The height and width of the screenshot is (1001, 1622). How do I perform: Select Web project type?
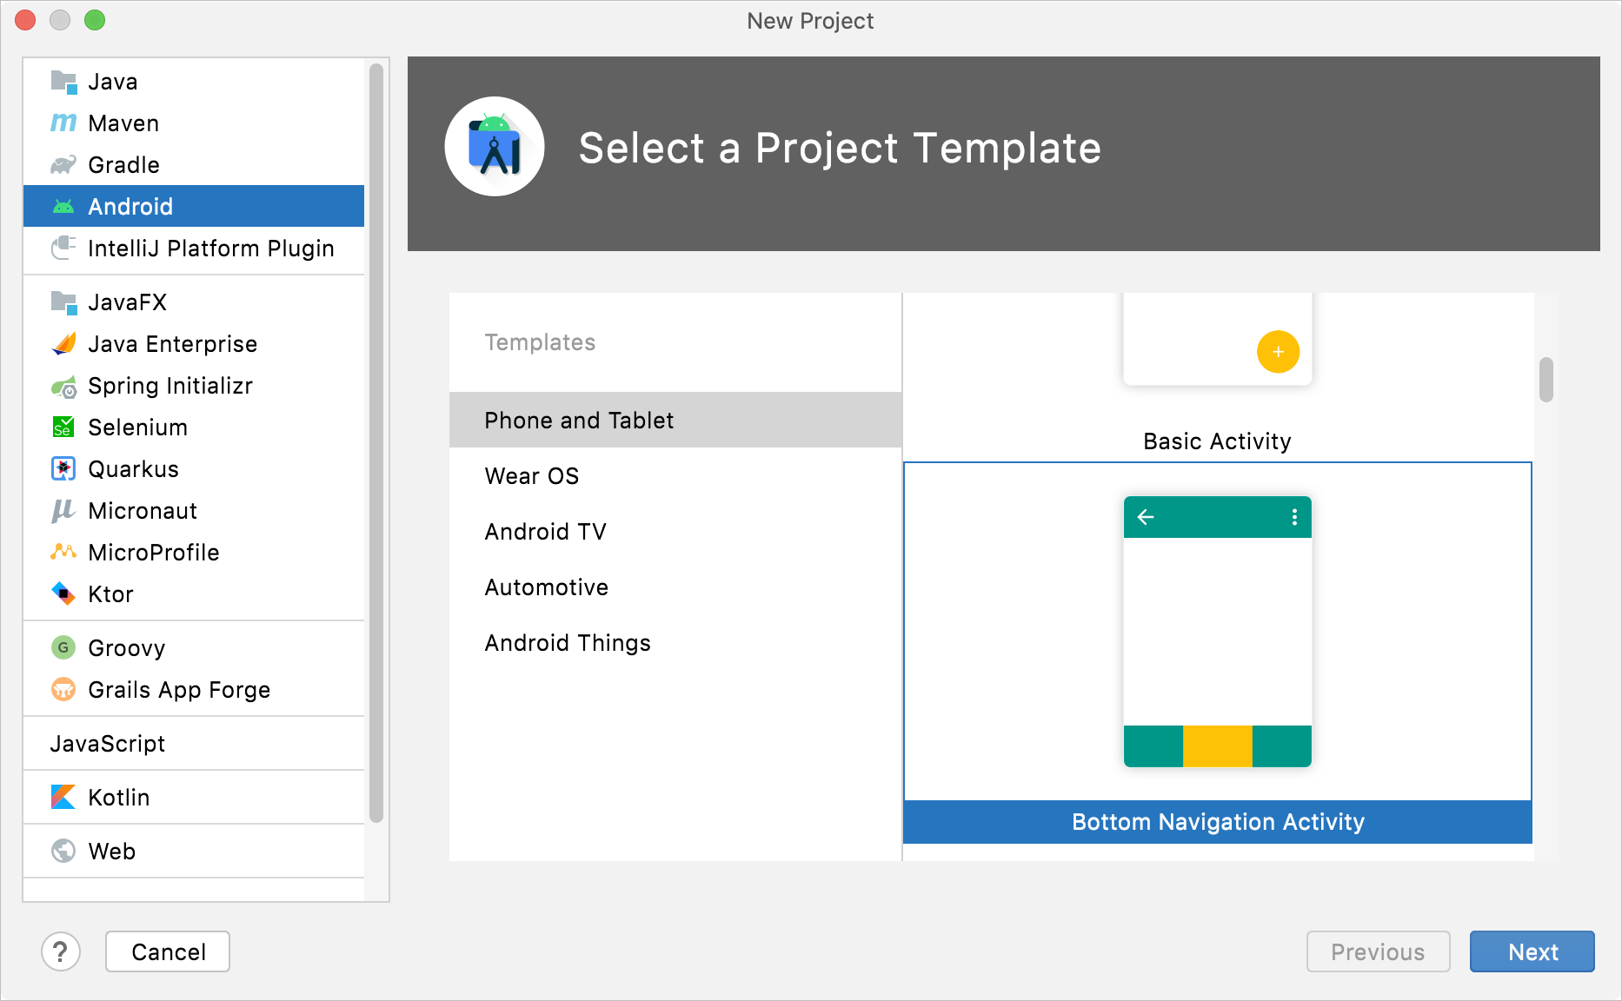[194, 852]
